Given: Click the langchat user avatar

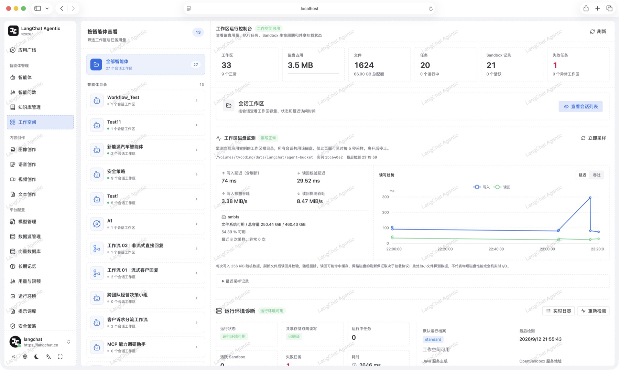Looking at the screenshot, I should pyautogui.click(x=15, y=342).
